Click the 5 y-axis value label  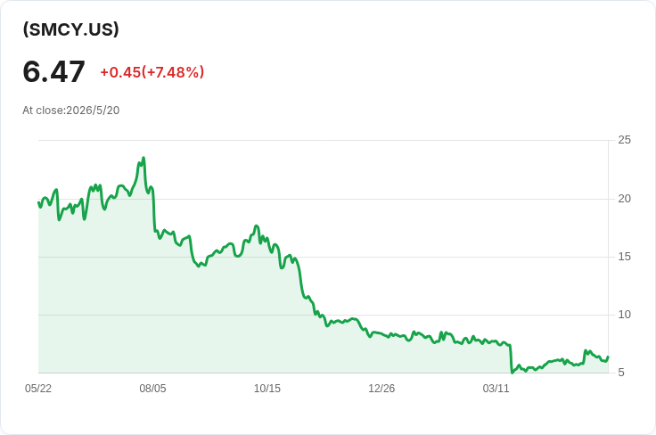[x=621, y=373]
